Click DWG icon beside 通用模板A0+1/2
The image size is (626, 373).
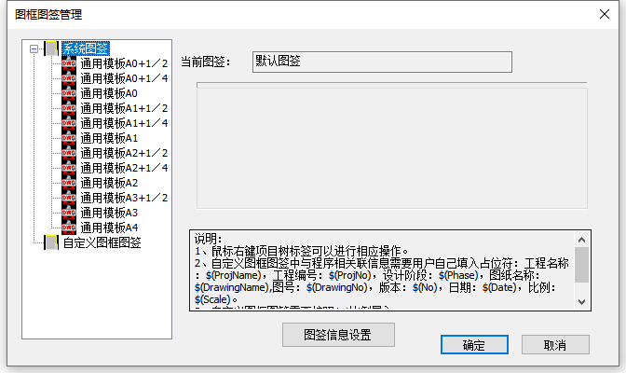point(69,63)
